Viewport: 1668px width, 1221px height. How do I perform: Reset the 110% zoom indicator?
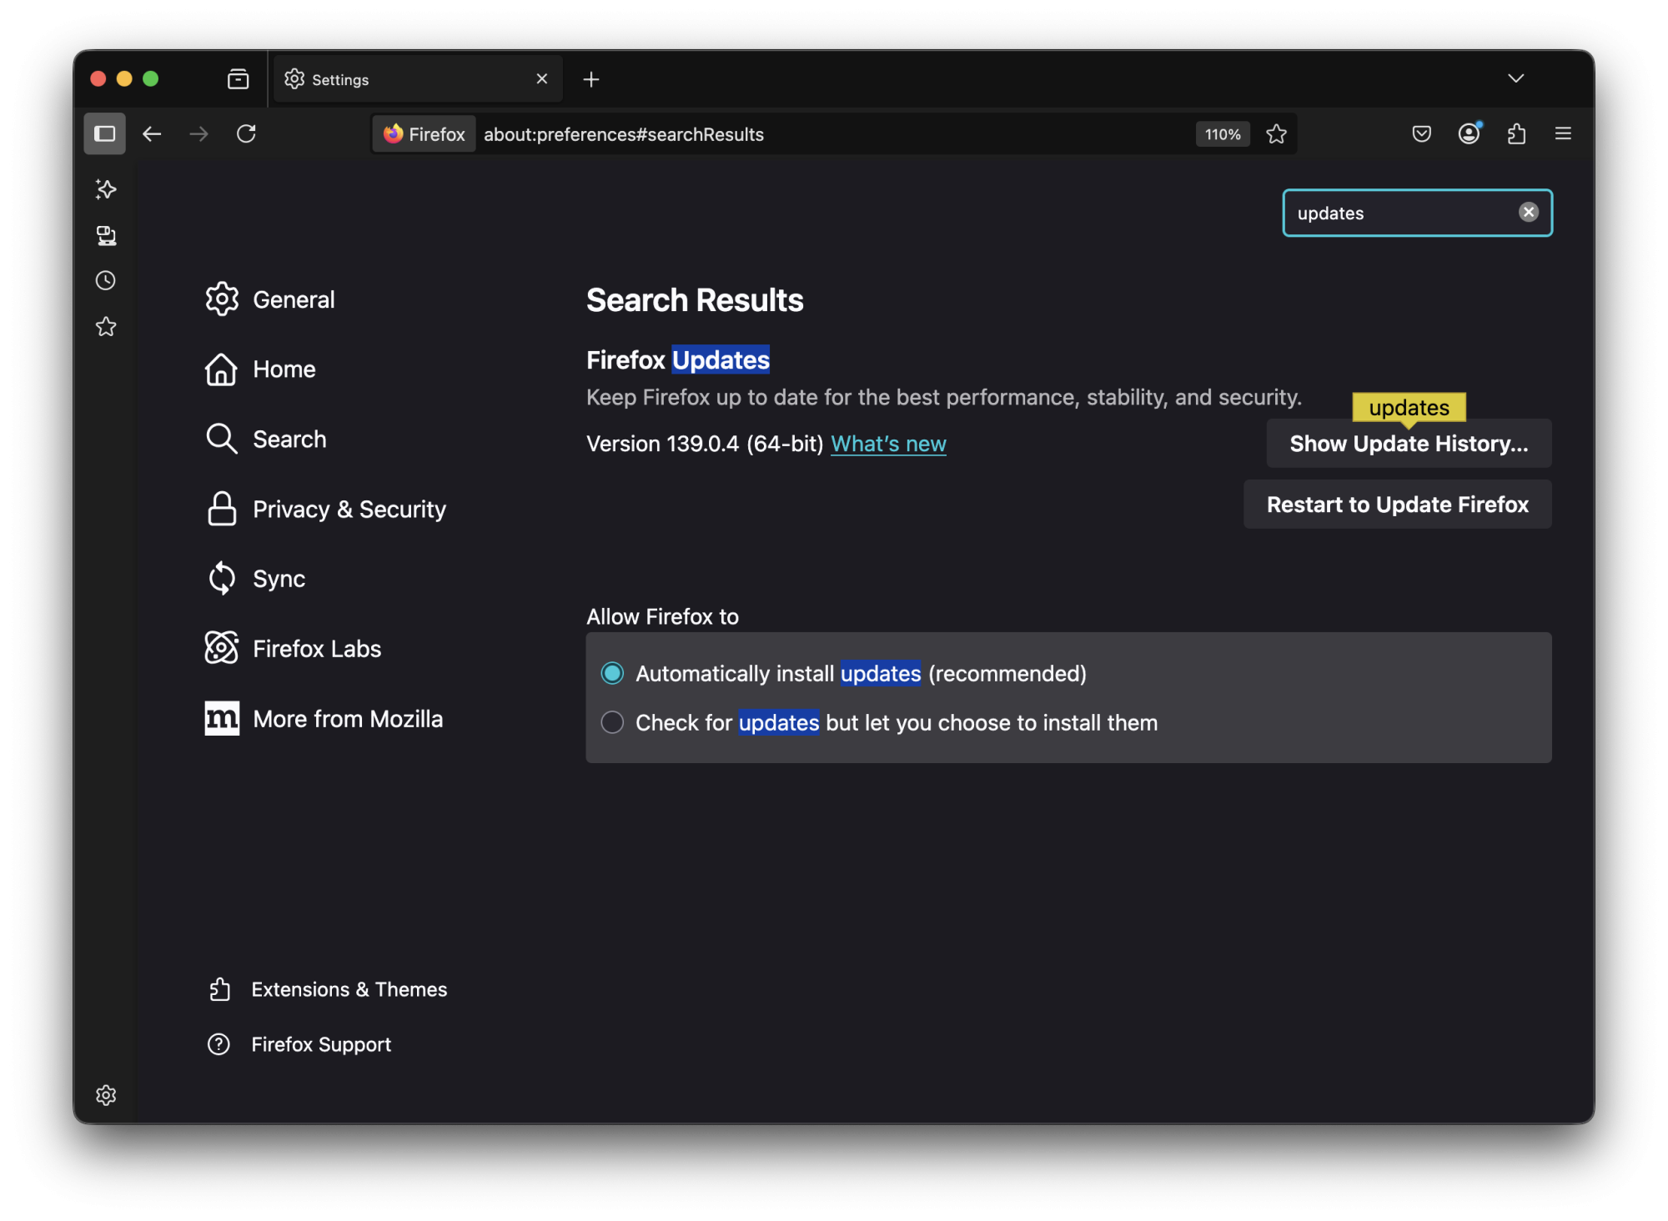coord(1223,134)
